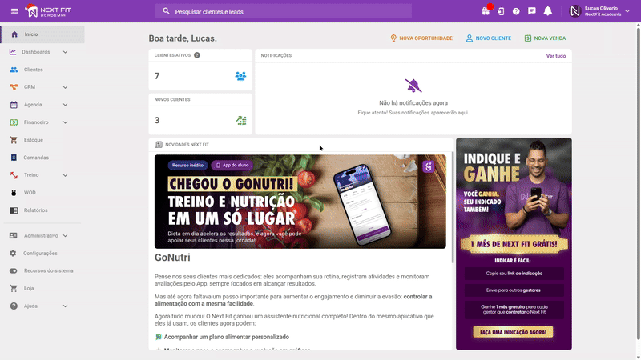The height and width of the screenshot is (360, 641).
Task: Click the door logout icon in header
Action: (x=501, y=11)
